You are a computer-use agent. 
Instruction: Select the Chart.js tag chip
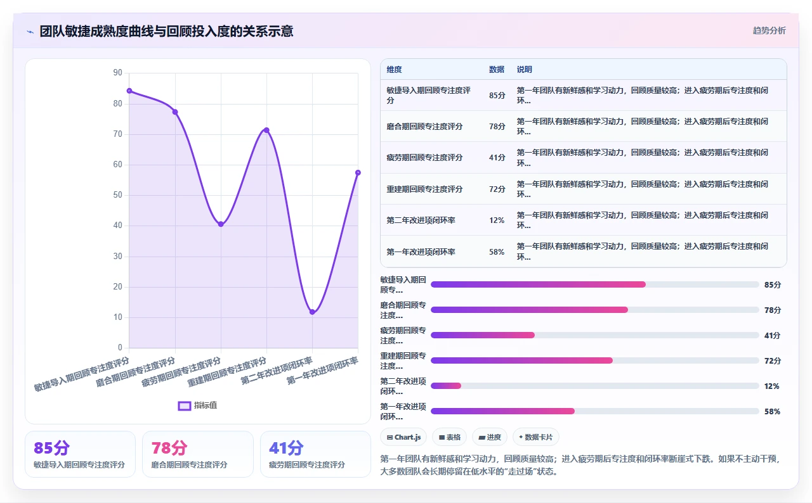403,437
